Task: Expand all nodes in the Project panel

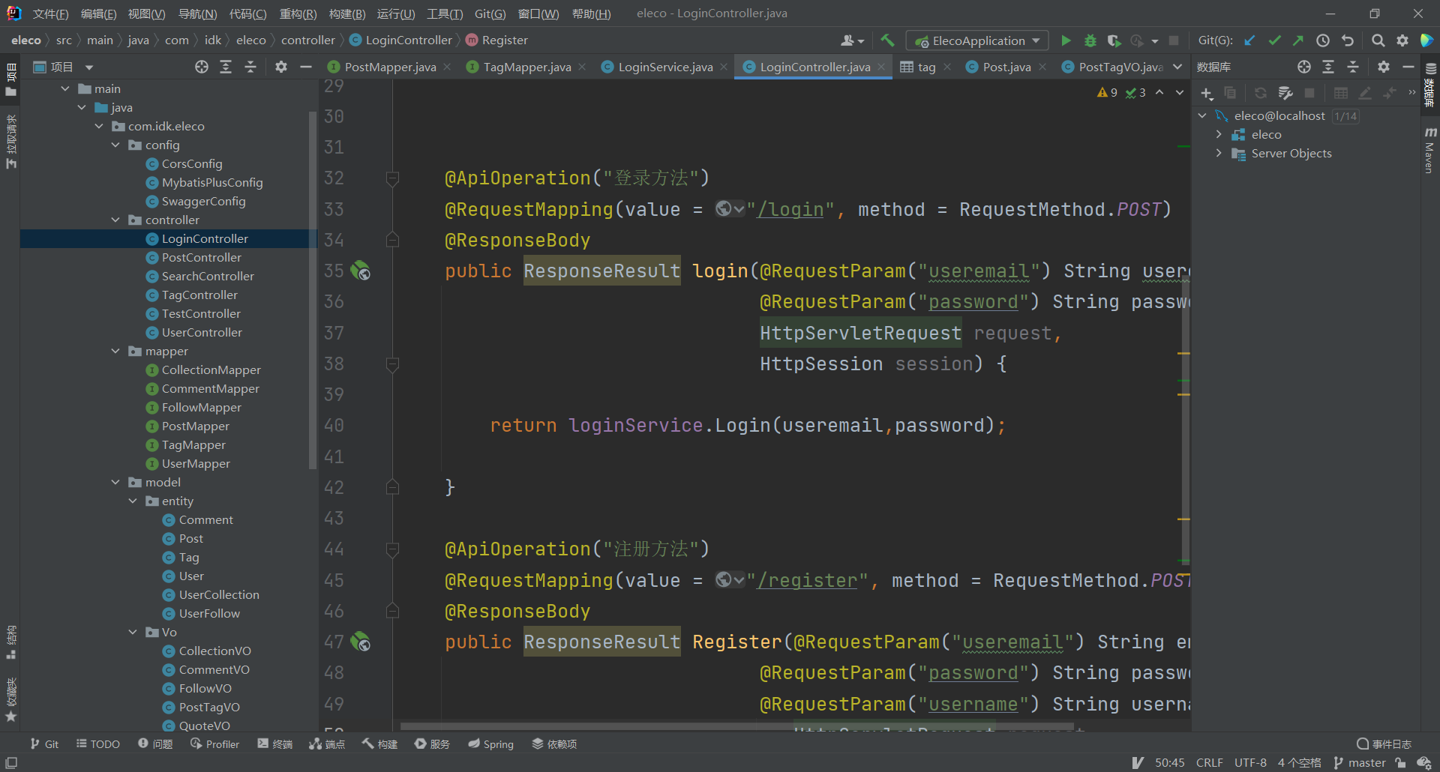Action: 226,67
